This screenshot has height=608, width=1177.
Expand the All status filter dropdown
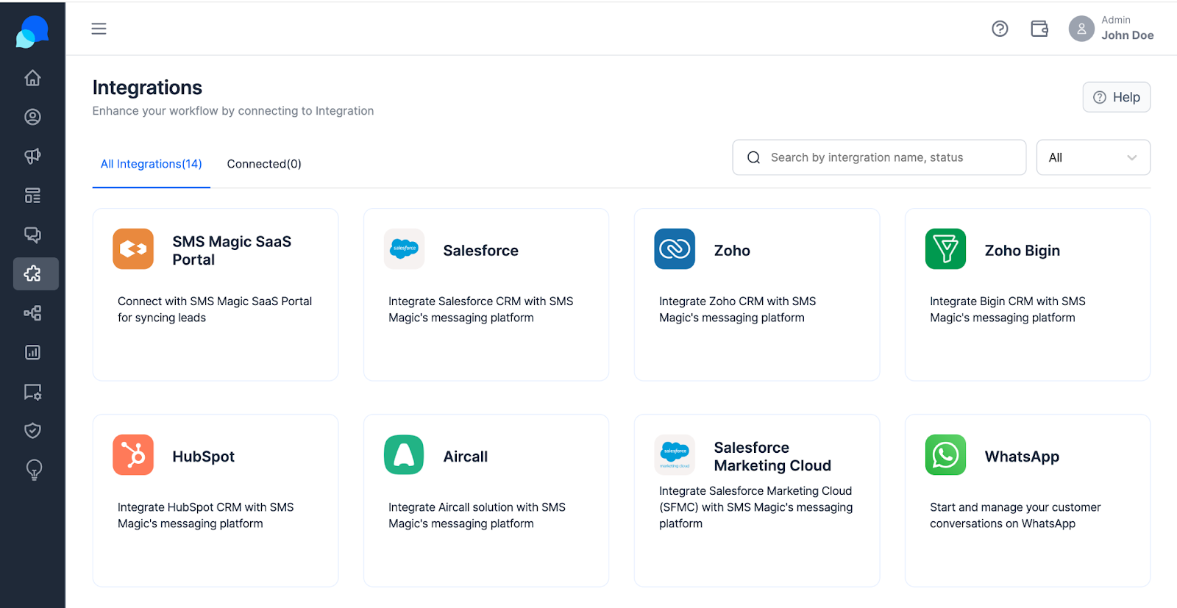[1093, 157]
